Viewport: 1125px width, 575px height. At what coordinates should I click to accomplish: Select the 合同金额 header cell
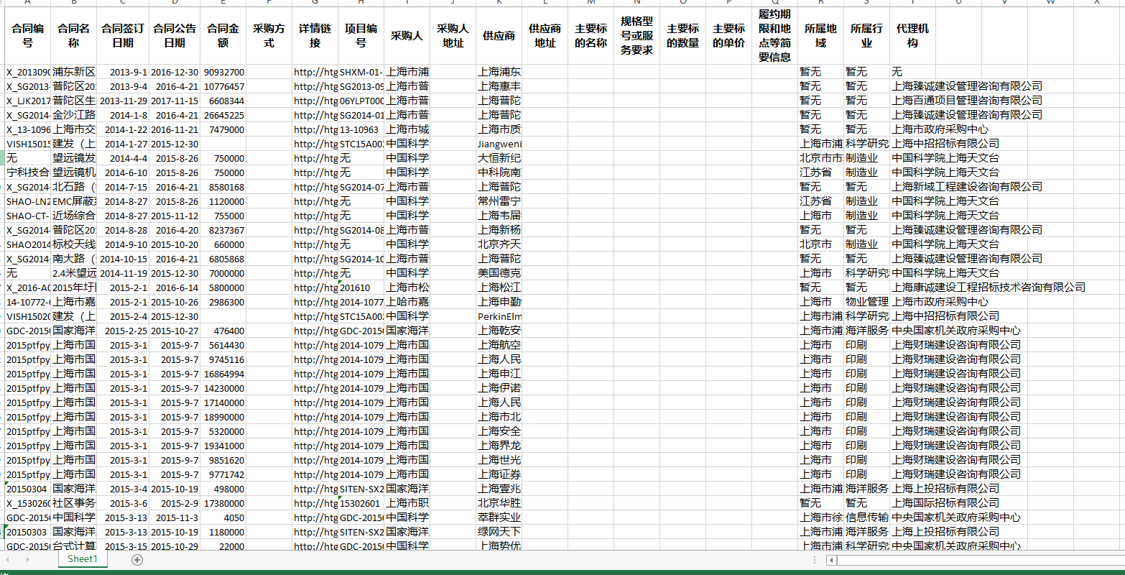223,36
